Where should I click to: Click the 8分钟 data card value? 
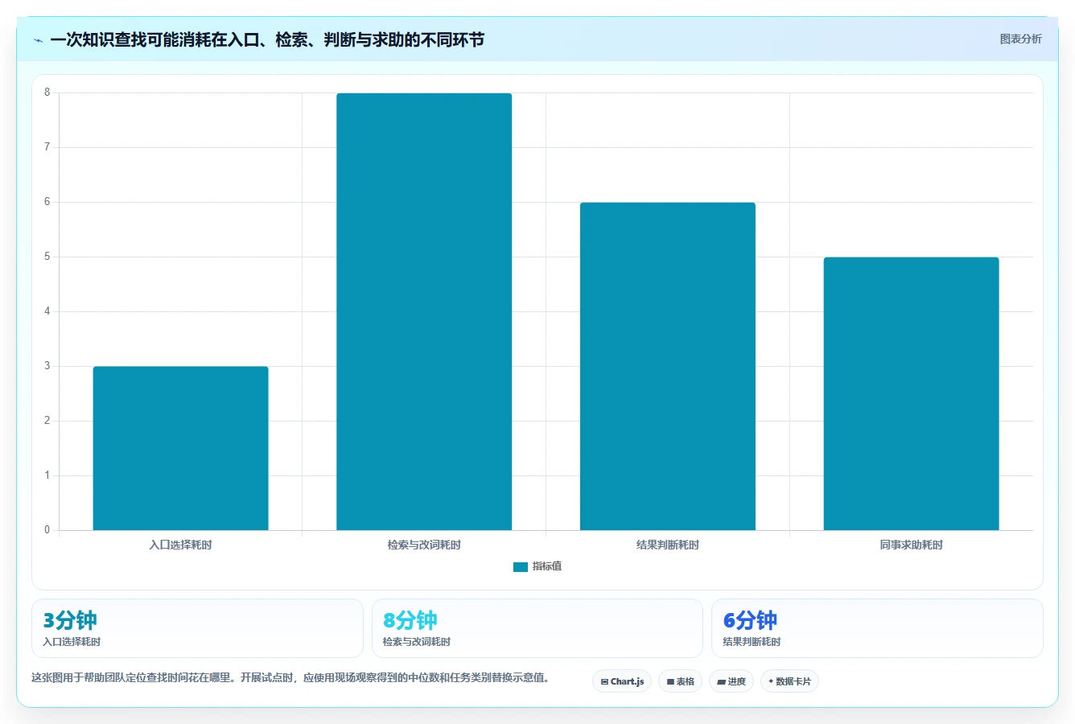pyautogui.click(x=410, y=620)
